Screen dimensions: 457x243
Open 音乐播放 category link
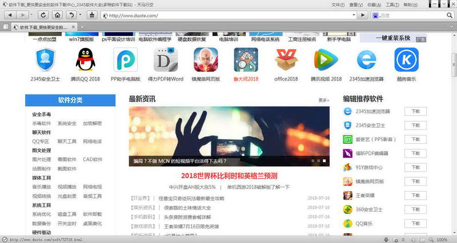42,187
